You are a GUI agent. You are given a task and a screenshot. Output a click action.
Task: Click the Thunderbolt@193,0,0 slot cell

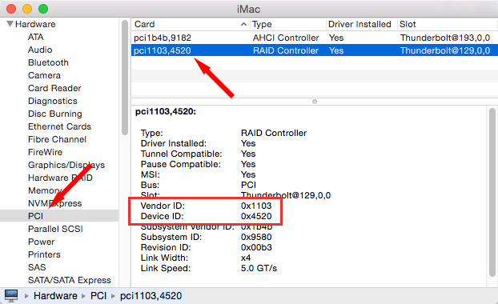[445, 38]
